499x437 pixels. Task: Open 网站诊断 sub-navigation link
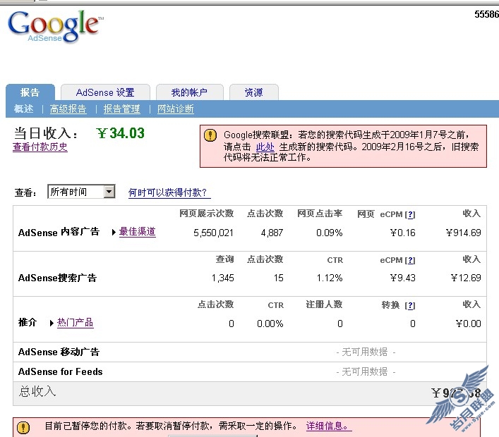(x=175, y=109)
